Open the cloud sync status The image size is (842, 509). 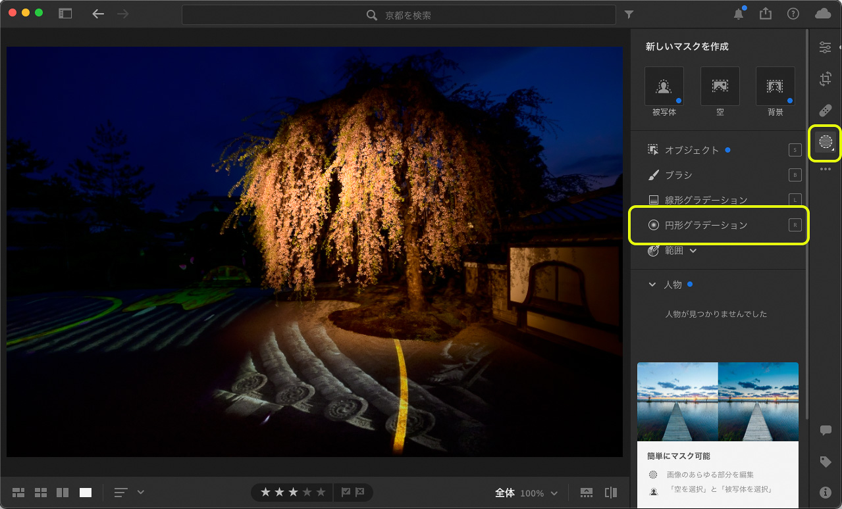click(823, 14)
